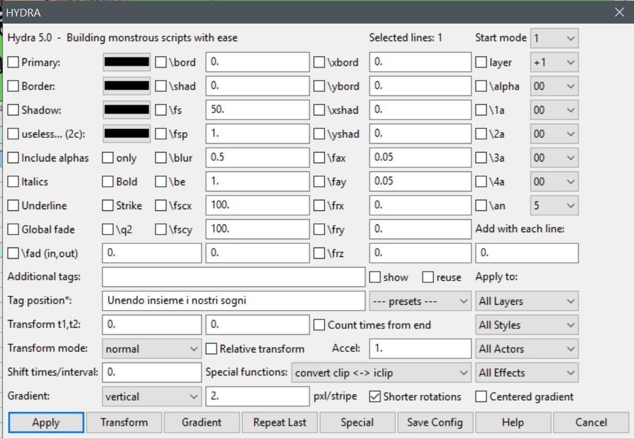Click the Apply button
Image resolution: width=634 pixels, height=439 pixels.
click(46, 423)
